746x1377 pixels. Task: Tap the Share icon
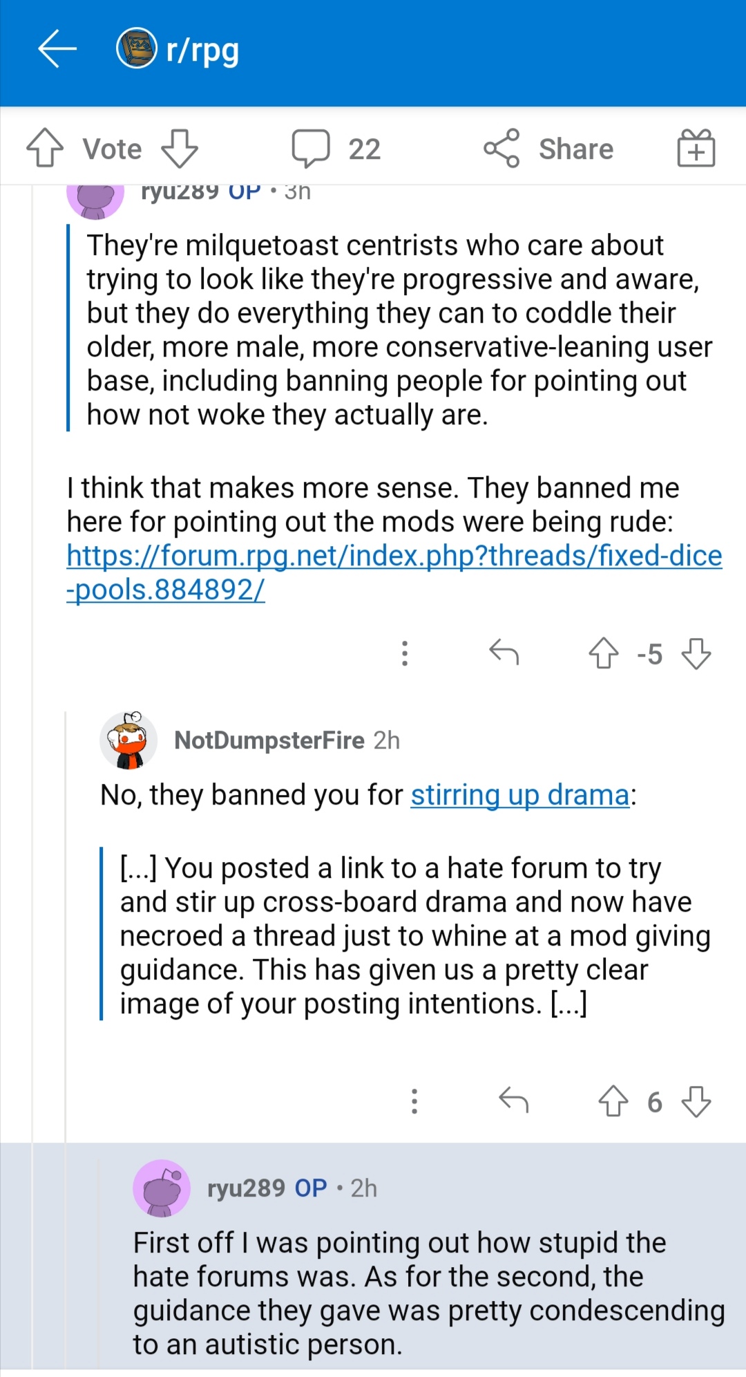point(501,148)
